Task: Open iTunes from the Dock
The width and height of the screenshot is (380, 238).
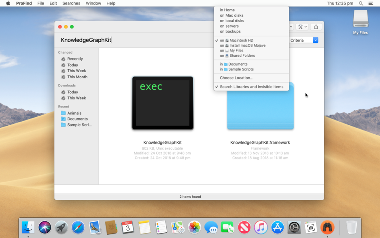Action: [x=261, y=227]
